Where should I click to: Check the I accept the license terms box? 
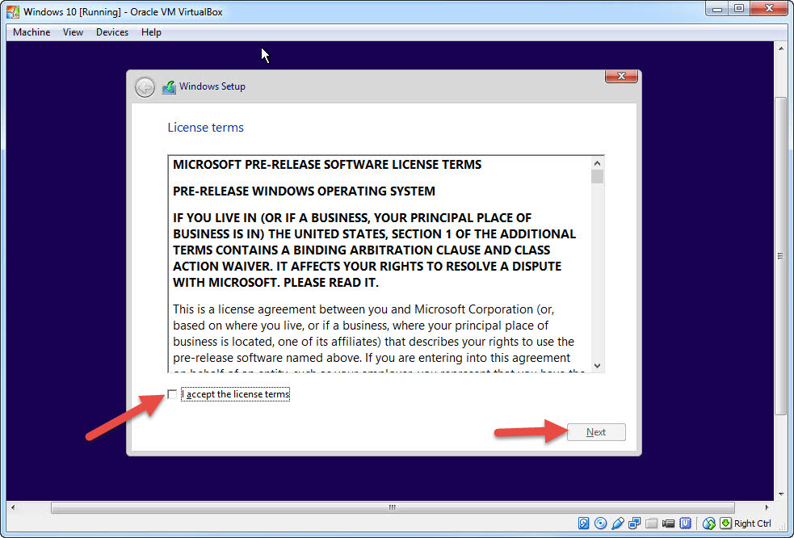[x=172, y=394]
